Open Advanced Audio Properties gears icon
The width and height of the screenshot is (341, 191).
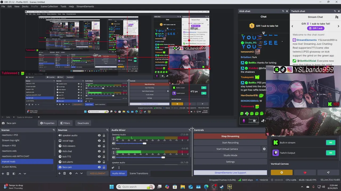113,168
